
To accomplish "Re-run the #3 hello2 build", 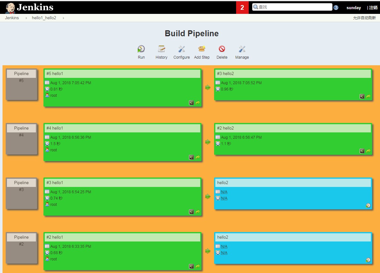I will pos(368,96).
